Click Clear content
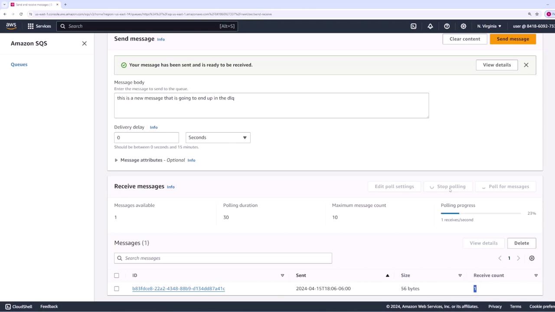This screenshot has height=312, width=555. pyautogui.click(x=465, y=39)
